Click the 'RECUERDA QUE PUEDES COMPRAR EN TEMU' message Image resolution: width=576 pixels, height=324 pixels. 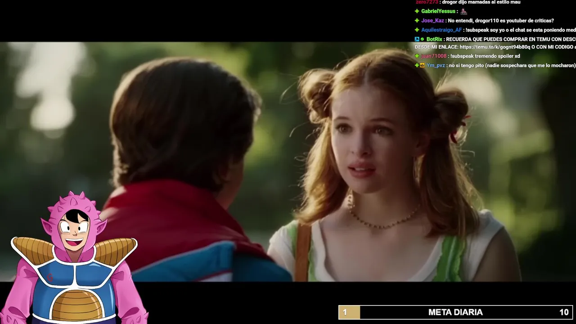[495, 43]
